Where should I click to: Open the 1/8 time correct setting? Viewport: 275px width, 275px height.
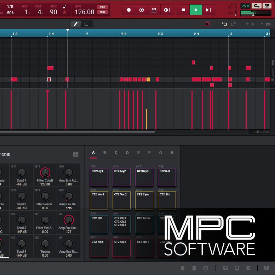[x=10, y=6]
